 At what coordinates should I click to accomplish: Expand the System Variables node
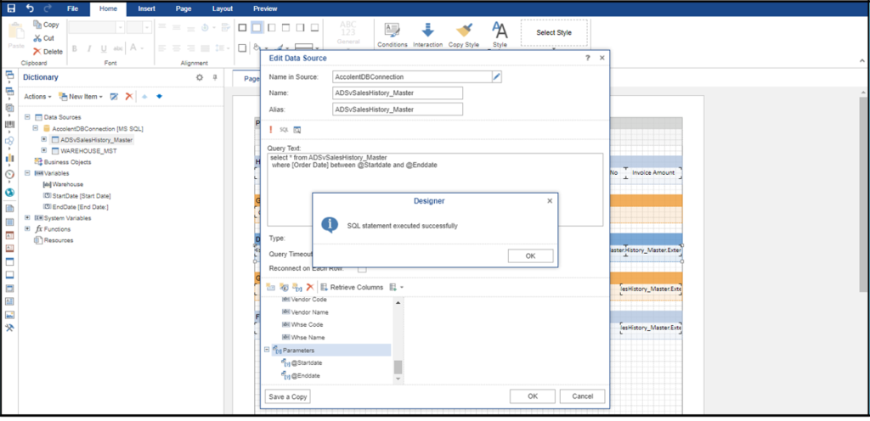coord(27,217)
